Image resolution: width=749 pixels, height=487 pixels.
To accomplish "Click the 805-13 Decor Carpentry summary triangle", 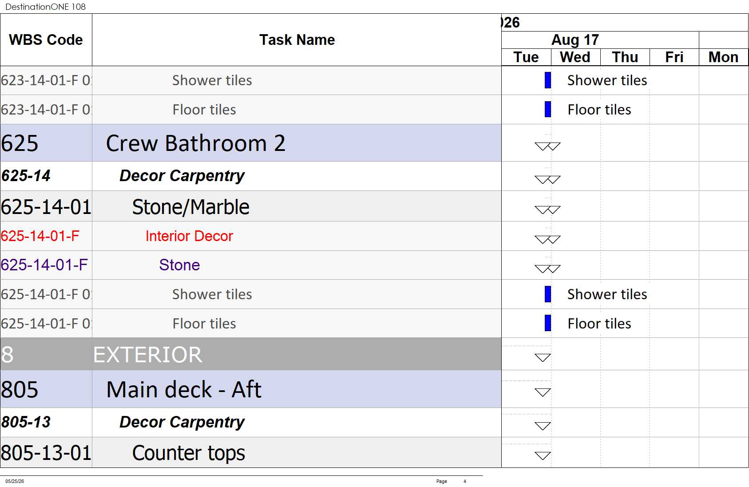I will (543, 426).
